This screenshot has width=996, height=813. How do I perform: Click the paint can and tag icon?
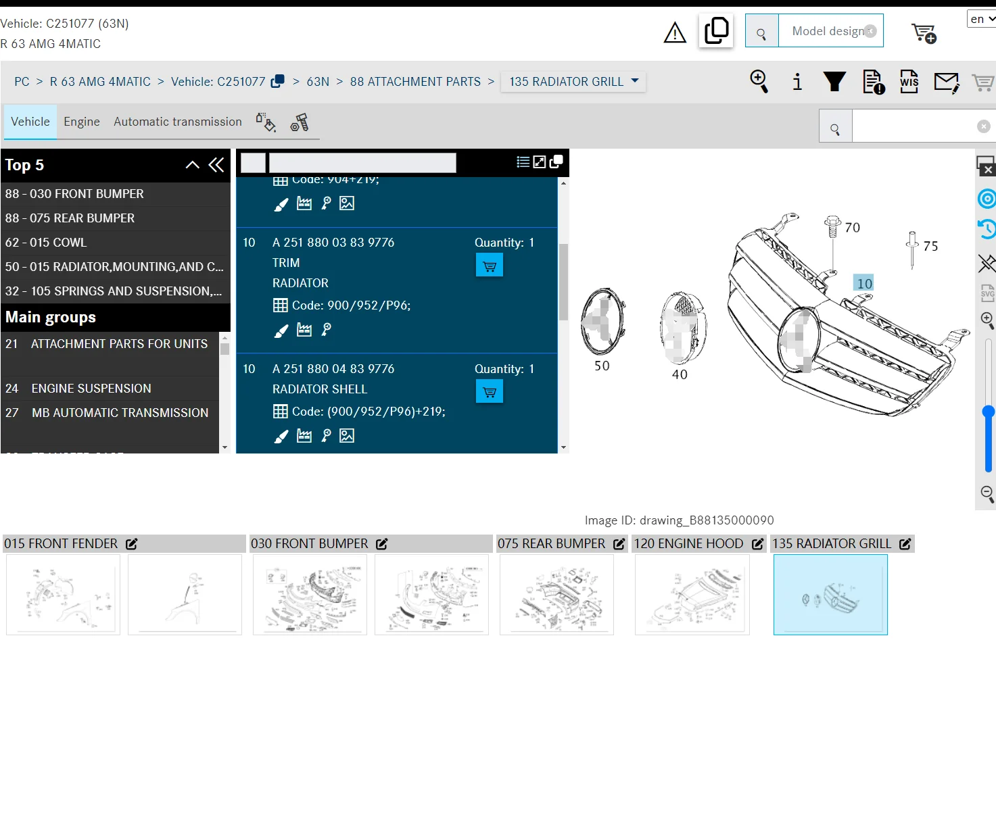tap(266, 122)
